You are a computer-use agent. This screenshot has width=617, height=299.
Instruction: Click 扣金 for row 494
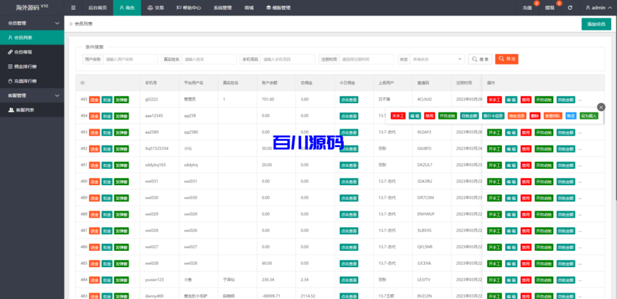[x=107, y=116]
